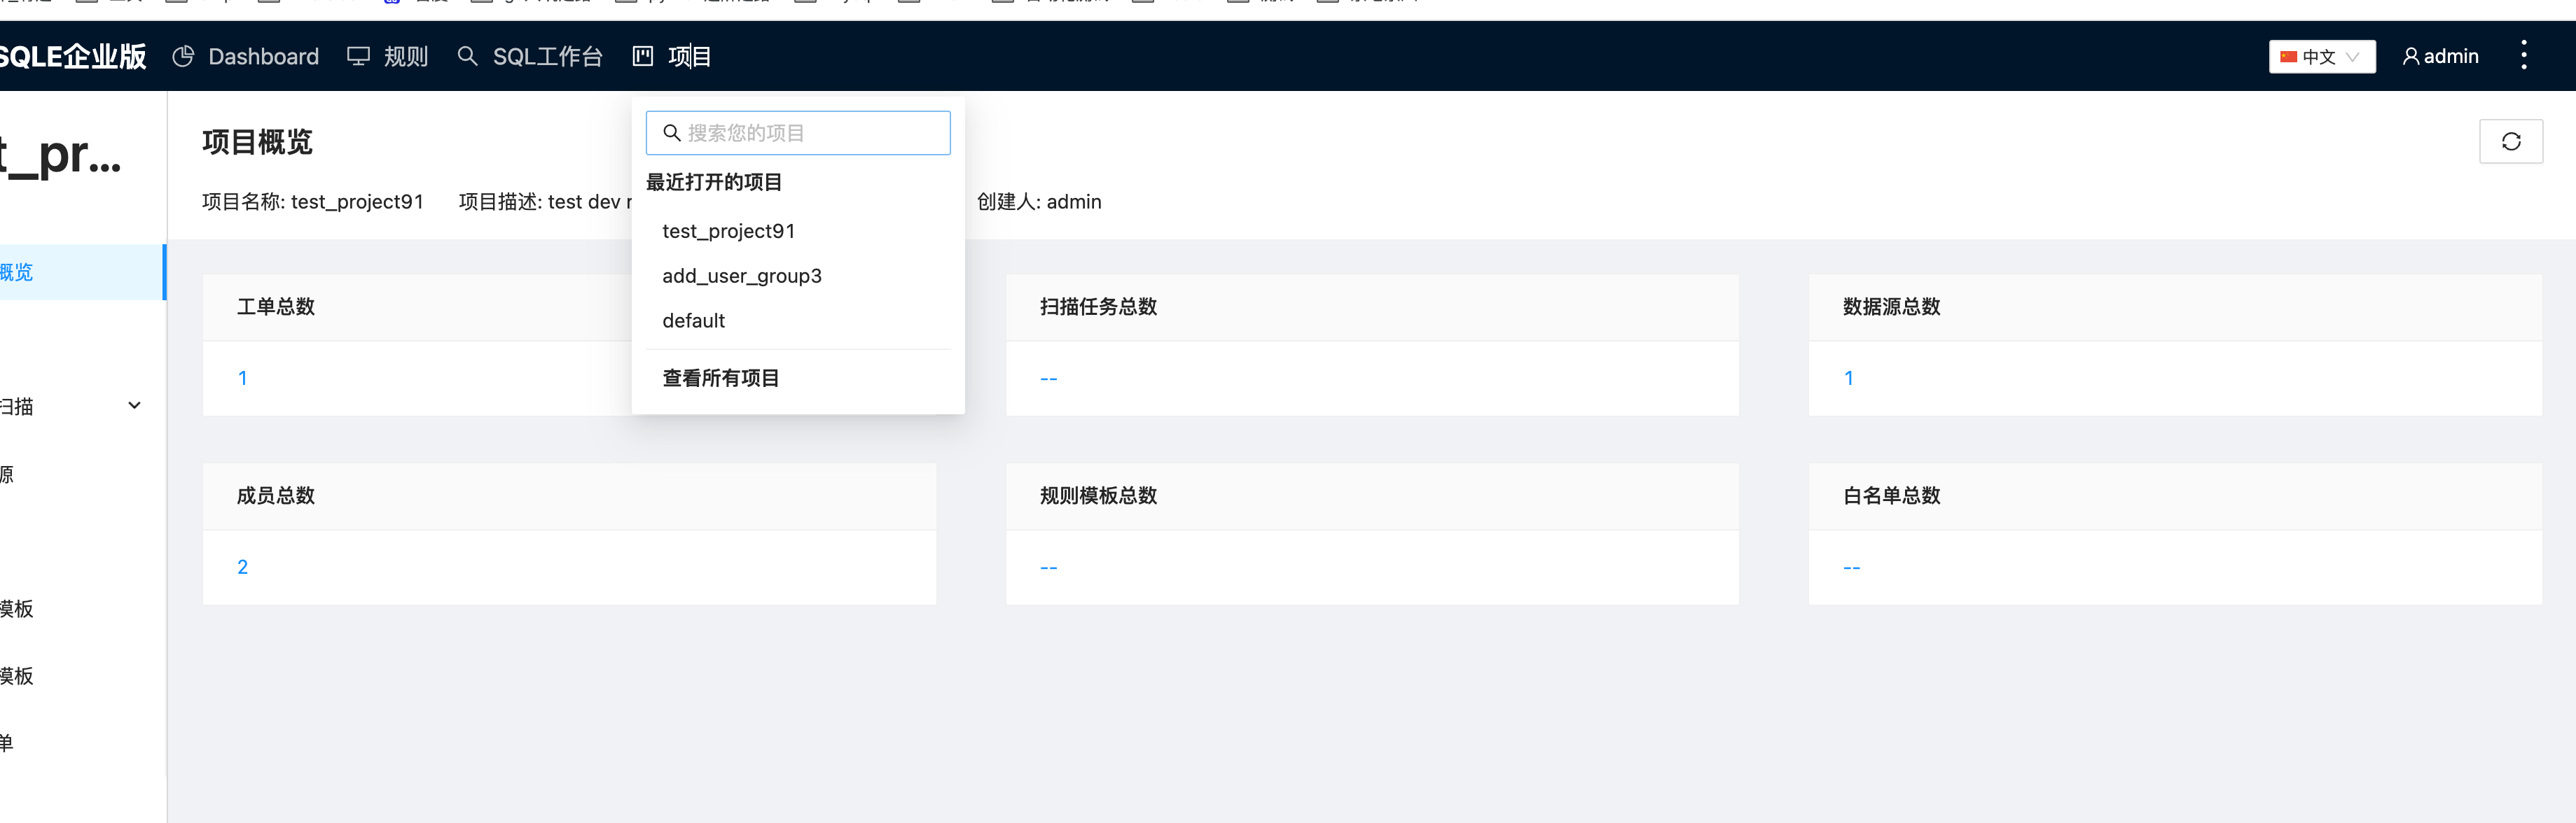Open the 中文 language dropdown
Image resolution: width=2576 pixels, height=823 pixels.
[x=2321, y=57]
